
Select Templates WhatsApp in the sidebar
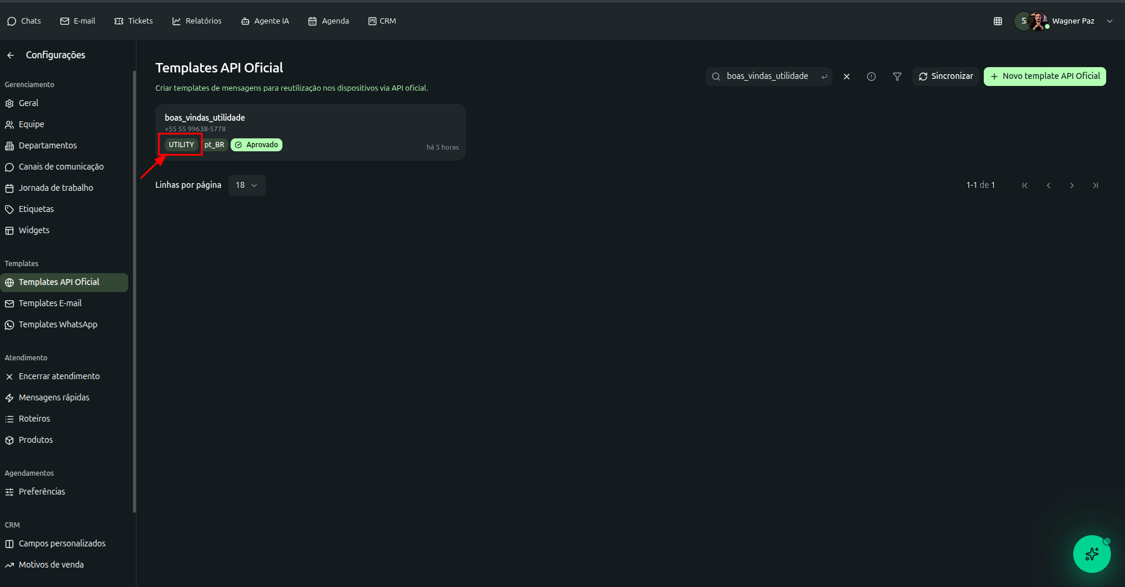point(58,324)
